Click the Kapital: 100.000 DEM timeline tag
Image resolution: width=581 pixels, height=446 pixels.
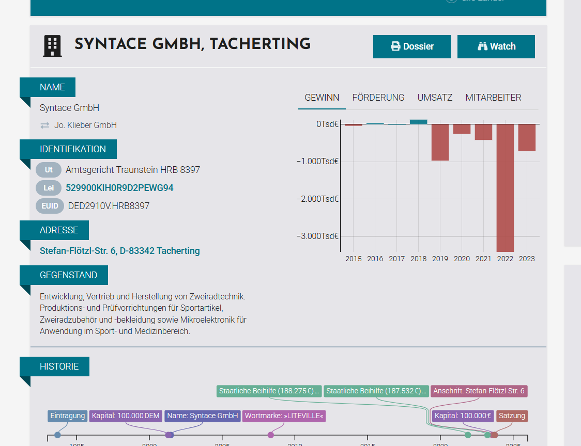(x=126, y=416)
